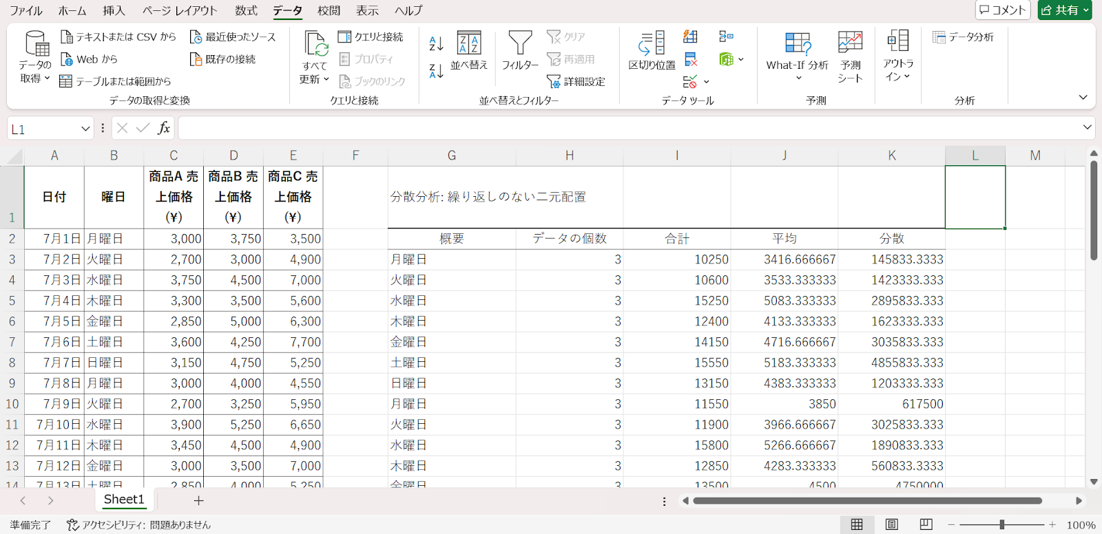Open What-If 分析 menu
The width and height of the screenshot is (1102, 534).
[798, 55]
